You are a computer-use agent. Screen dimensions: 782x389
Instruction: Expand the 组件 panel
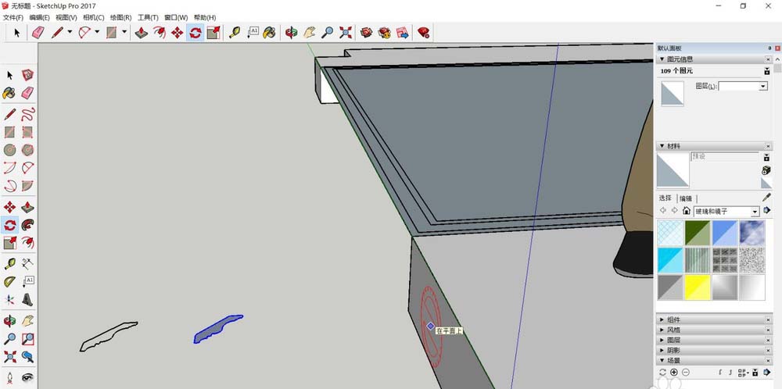click(x=673, y=319)
